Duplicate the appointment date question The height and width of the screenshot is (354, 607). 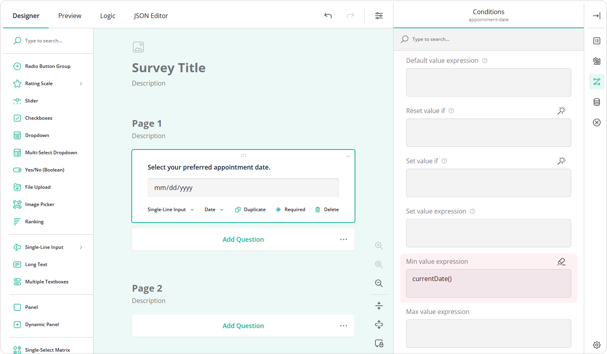(x=250, y=209)
